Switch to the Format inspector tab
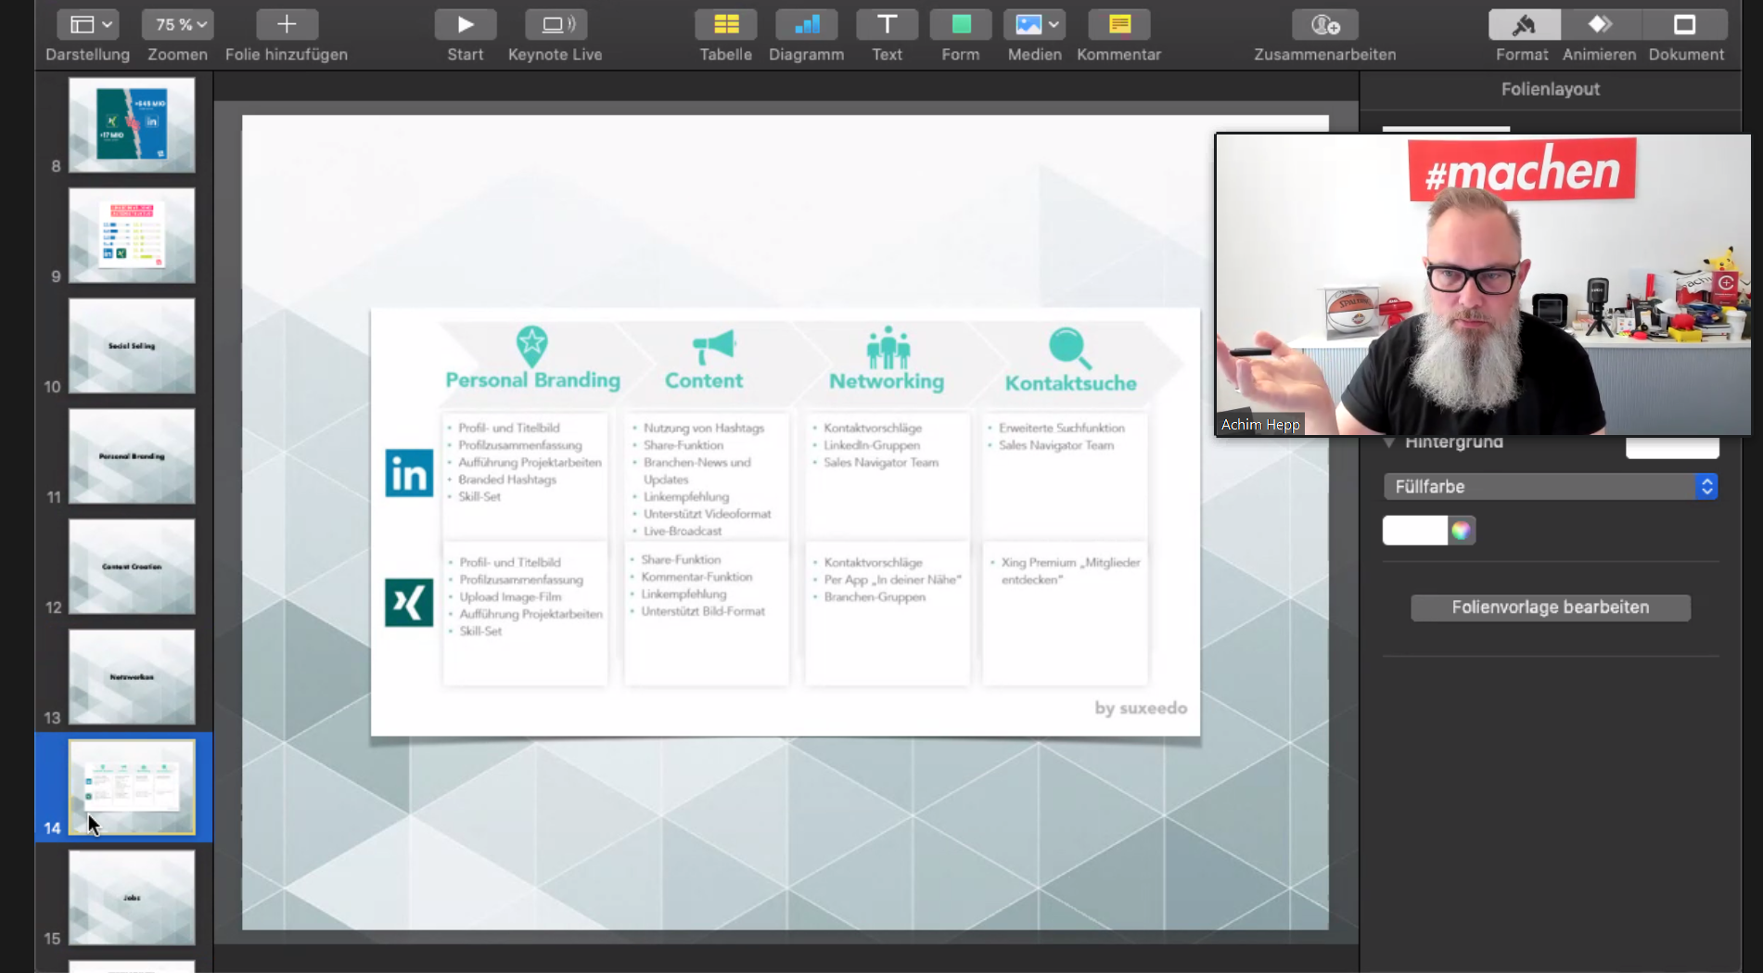 pyautogui.click(x=1524, y=24)
